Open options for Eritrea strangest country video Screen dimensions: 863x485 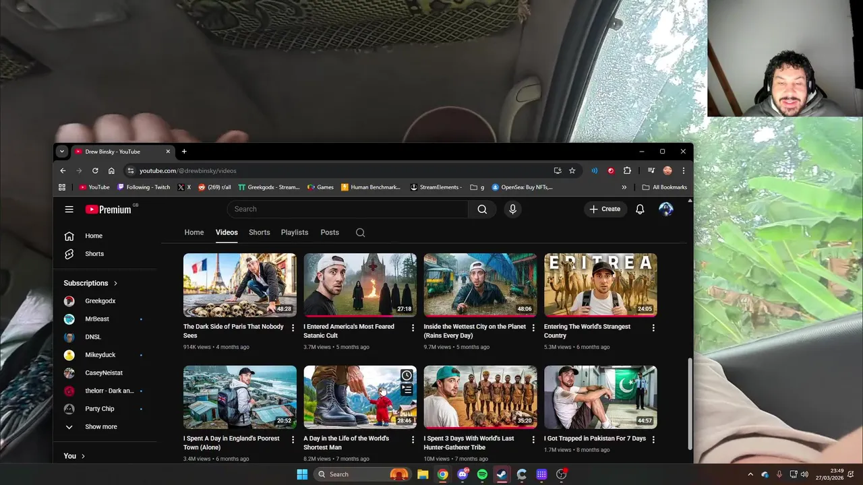point(653,327)
